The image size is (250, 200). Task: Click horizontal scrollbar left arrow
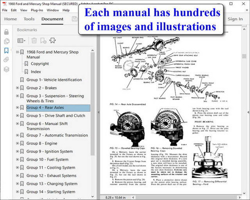[x=133, y=197]
